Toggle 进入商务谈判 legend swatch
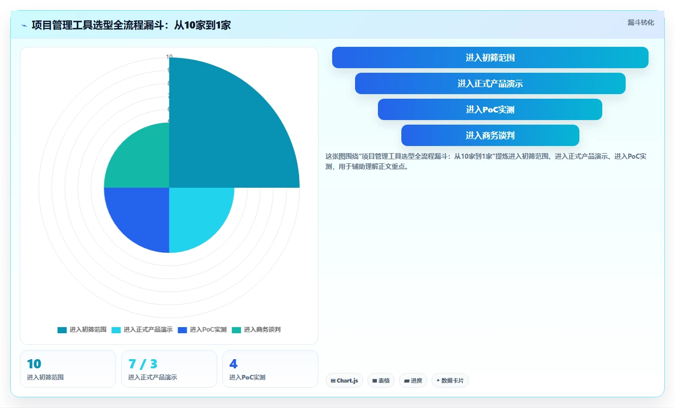The height and width of the screenshot is (408, 675). point(236,330)
